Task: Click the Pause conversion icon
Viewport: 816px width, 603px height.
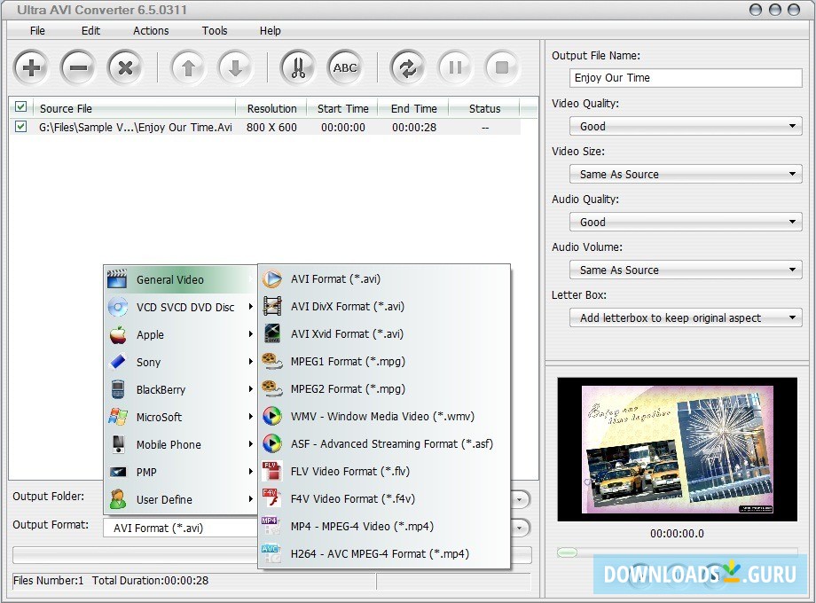Action: 454,67
